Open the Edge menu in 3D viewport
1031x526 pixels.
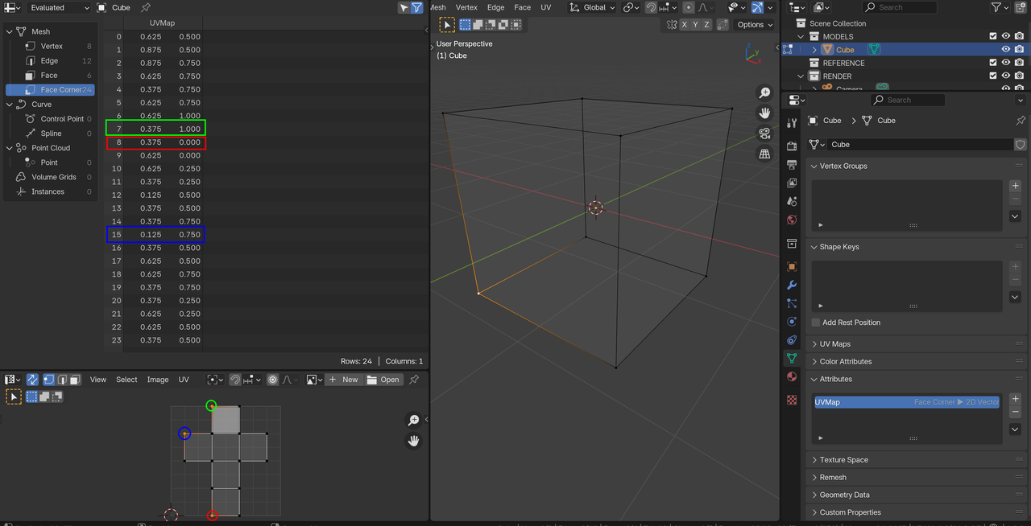coord(495,7)
